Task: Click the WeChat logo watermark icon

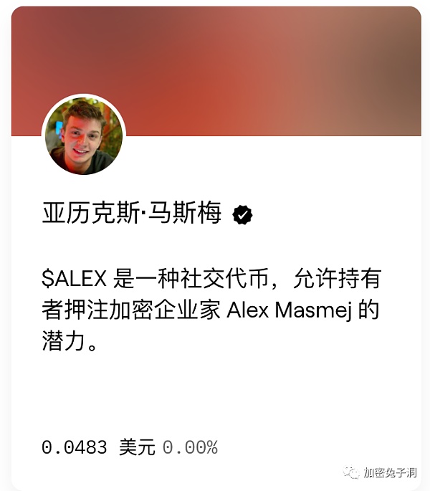Action: [351, 472]
